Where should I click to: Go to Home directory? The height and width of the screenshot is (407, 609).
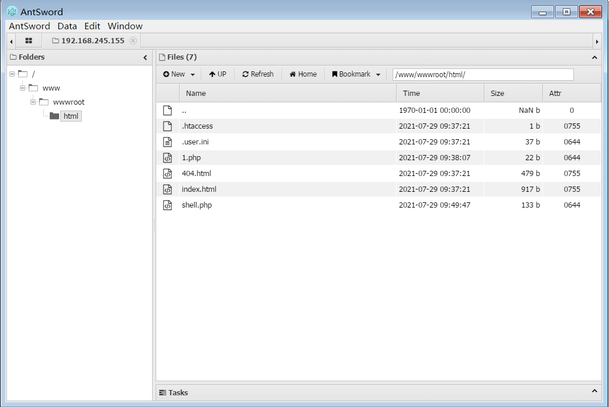[x=303, y=74]
